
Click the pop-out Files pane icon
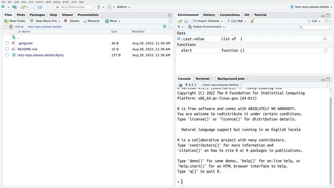click(x=169, y=15)
